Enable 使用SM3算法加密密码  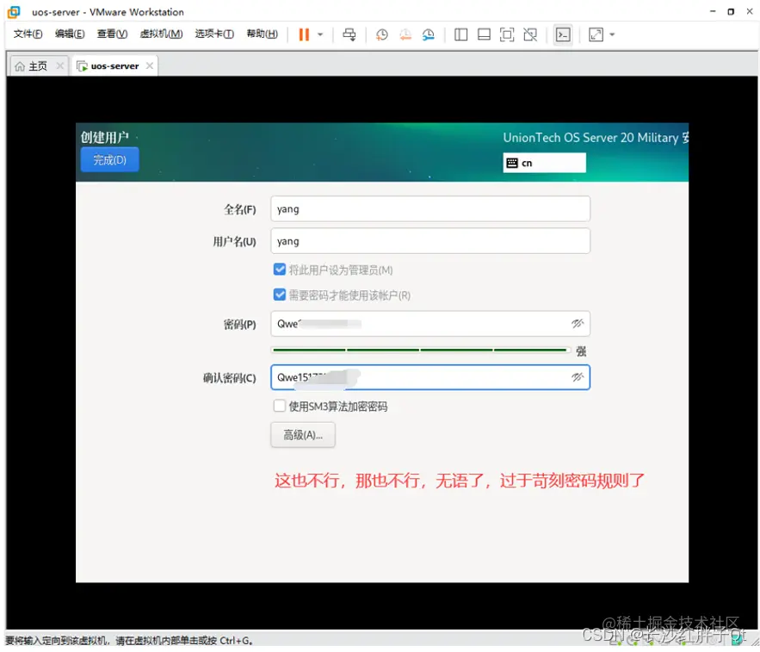click(x=279, y=406)
